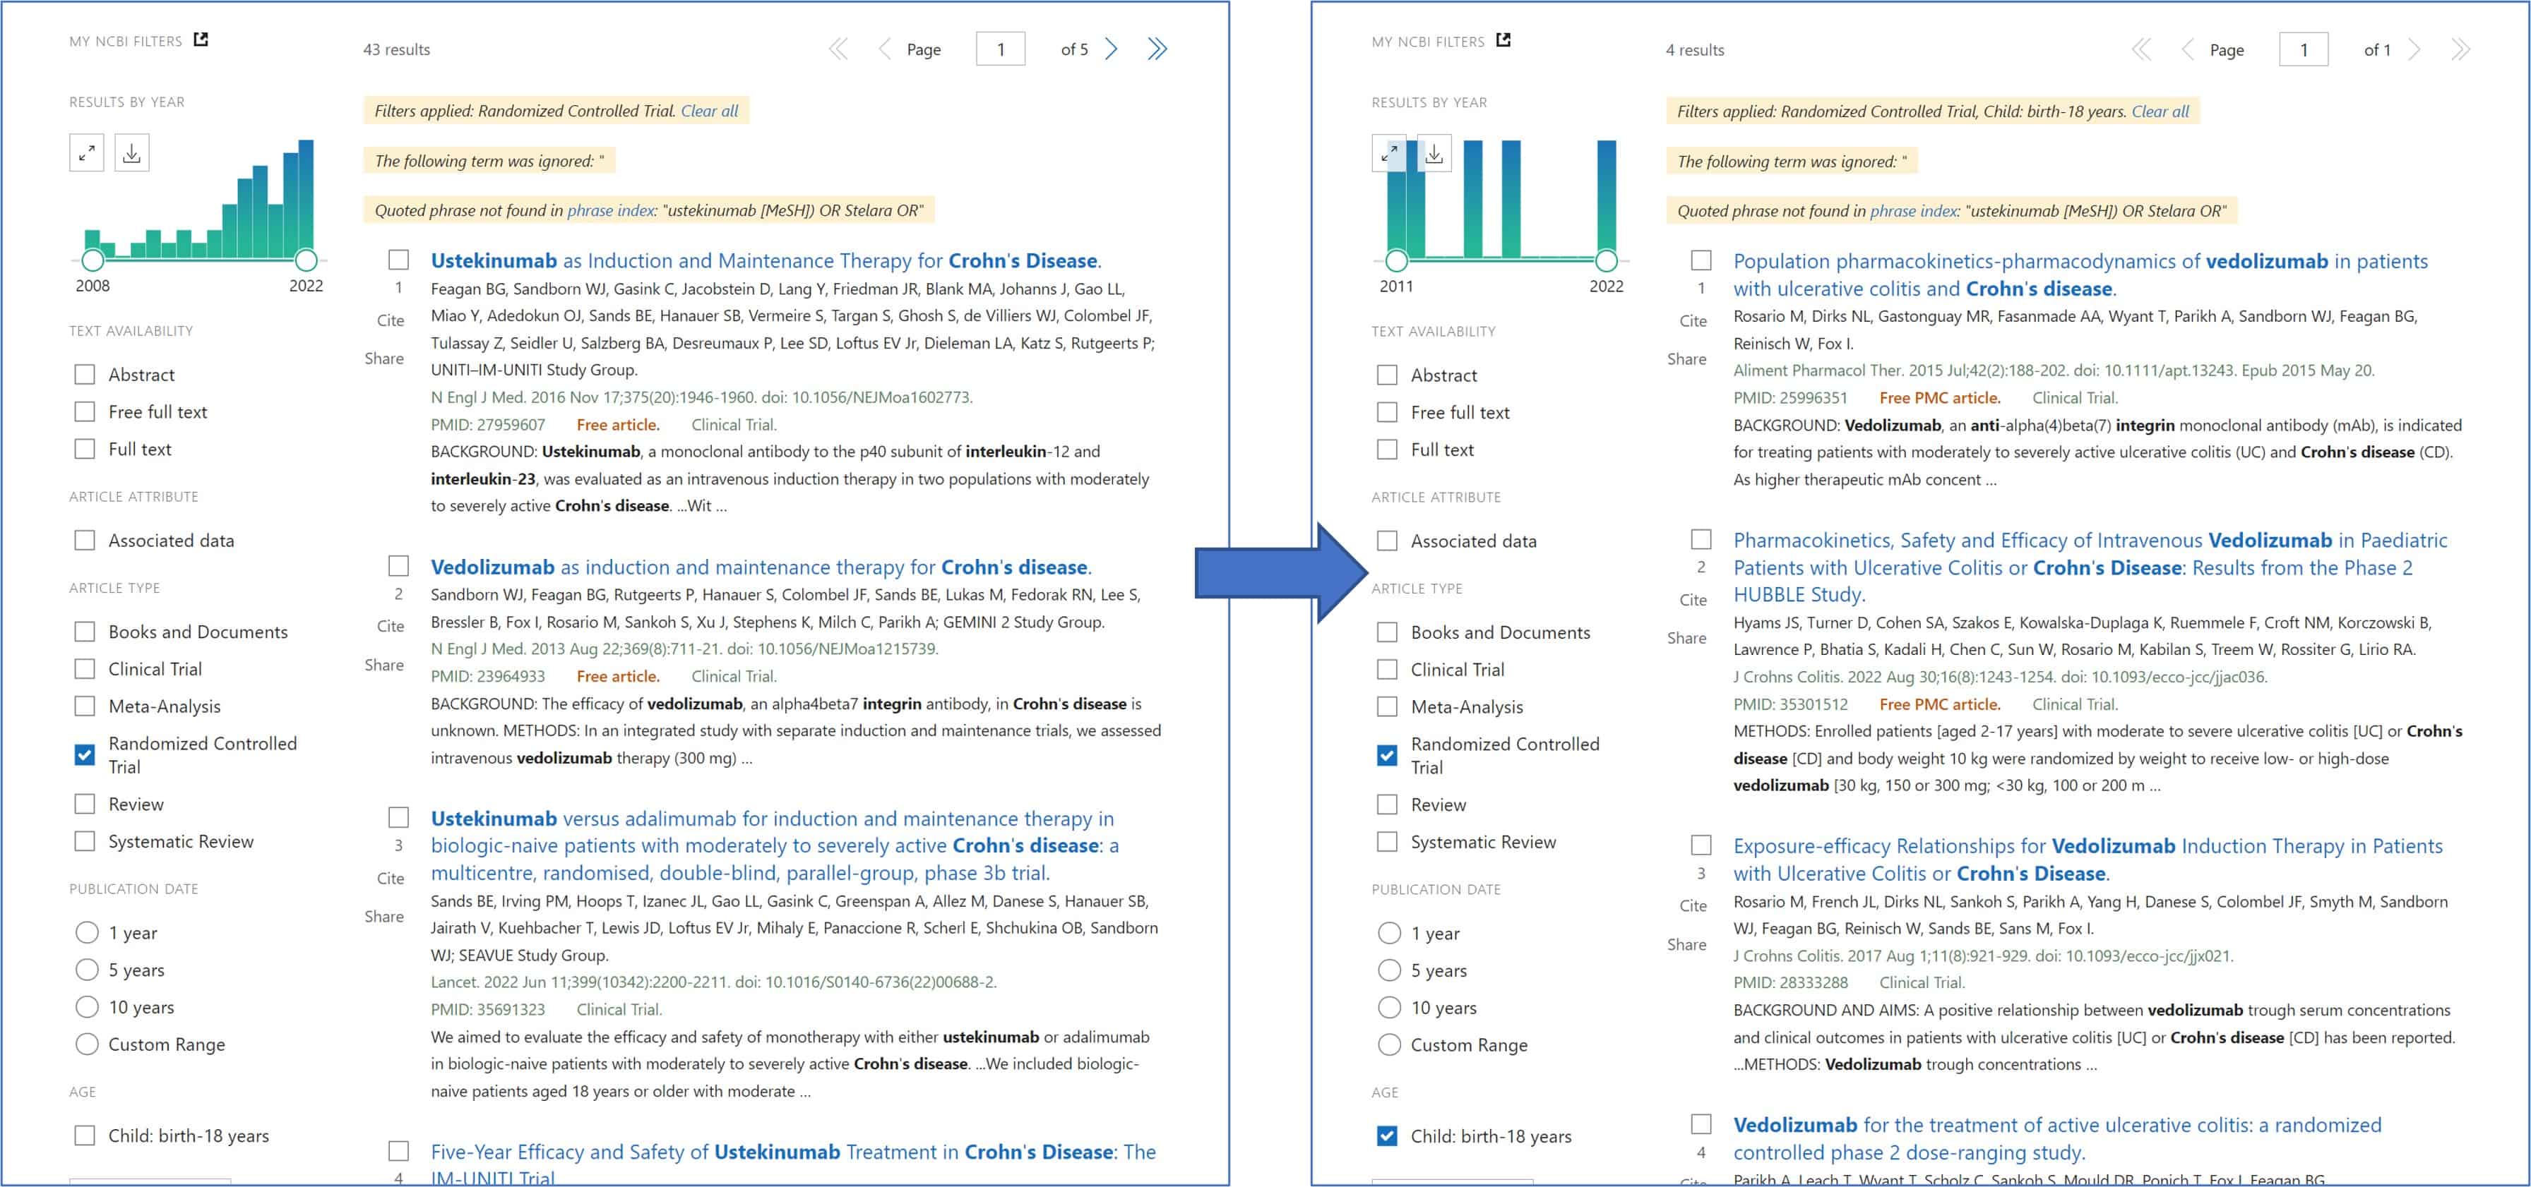This screenshot has height=1187, width=2531.
Task: Click Cite under the first Ustekinumab result
Action: tap(390, 320)
